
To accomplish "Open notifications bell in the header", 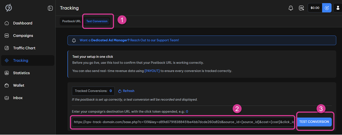I will tap(291, 8).
